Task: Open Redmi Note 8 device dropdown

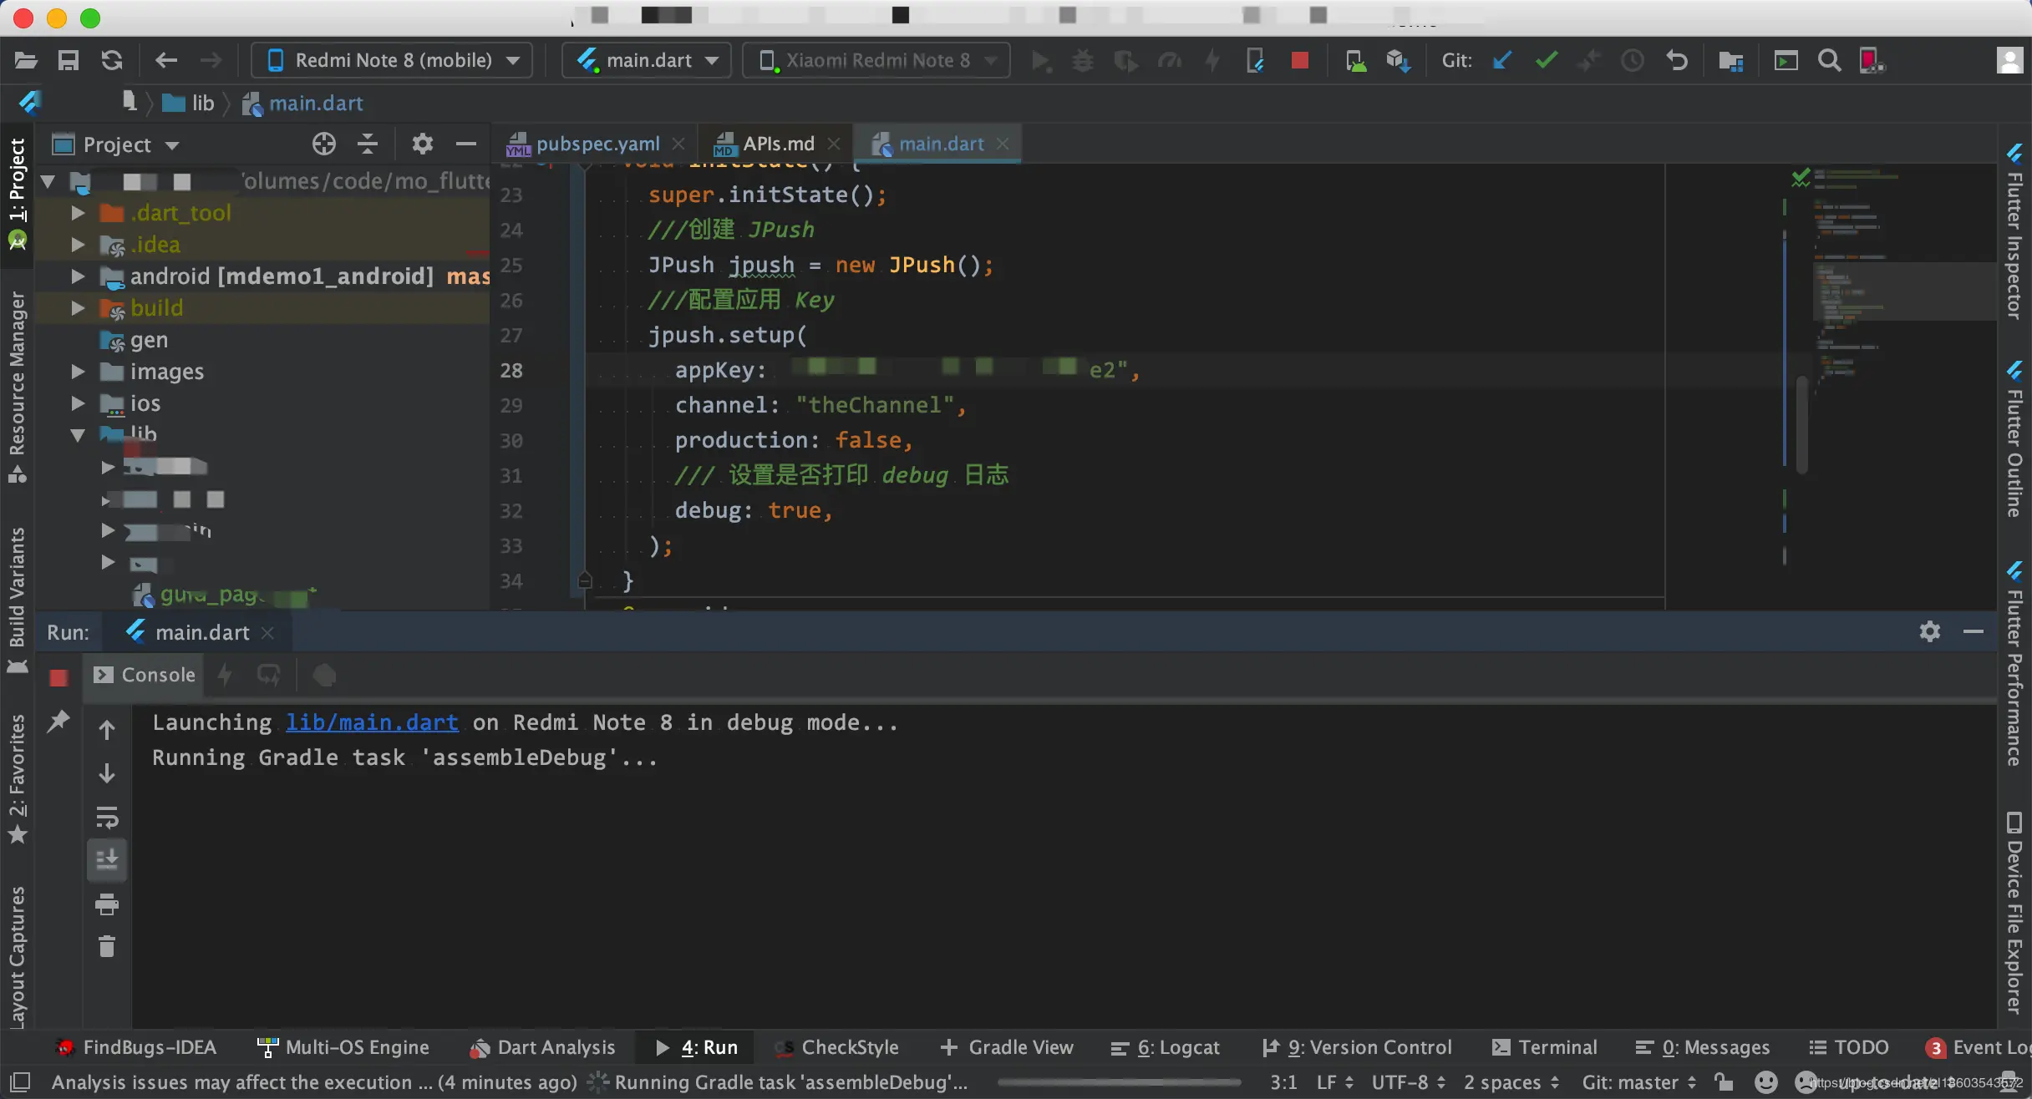Action: (x=393, y=60)
